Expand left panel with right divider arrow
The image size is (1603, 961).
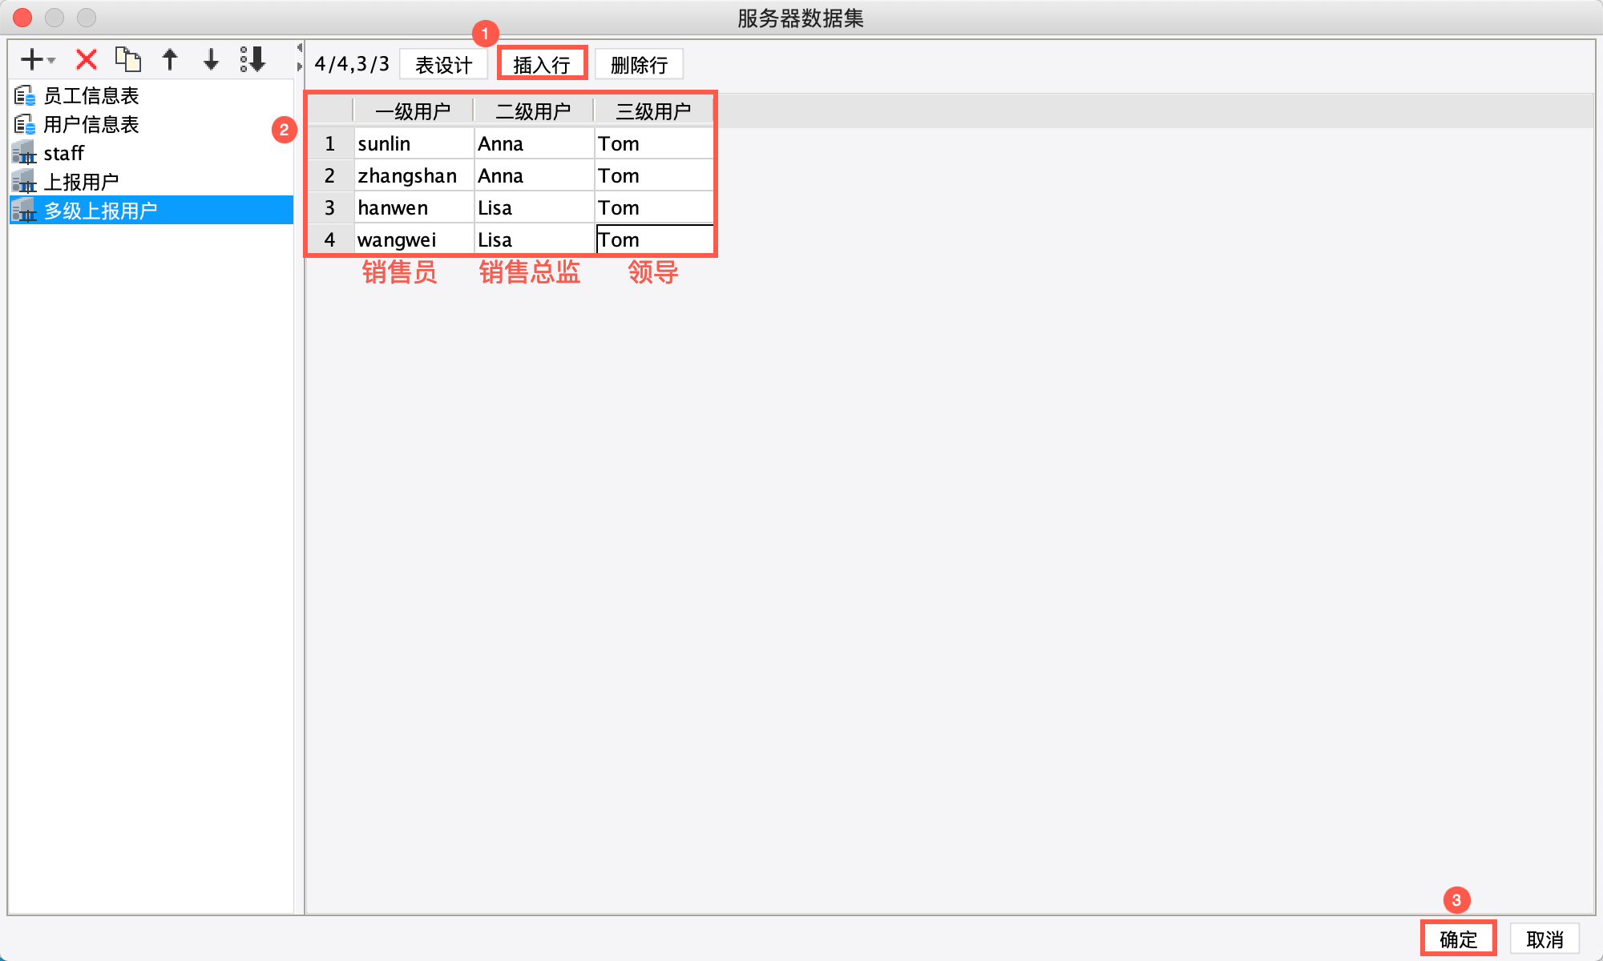[300, 66]
